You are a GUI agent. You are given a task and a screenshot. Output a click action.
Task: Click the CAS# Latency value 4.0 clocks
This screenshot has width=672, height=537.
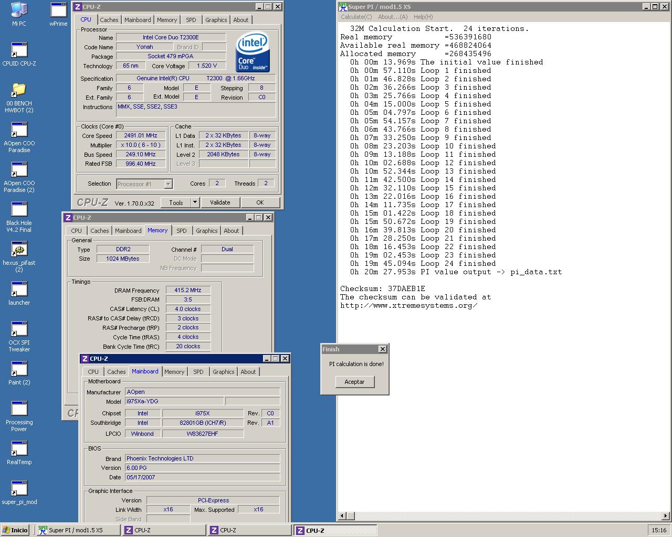tap(188, 309)
